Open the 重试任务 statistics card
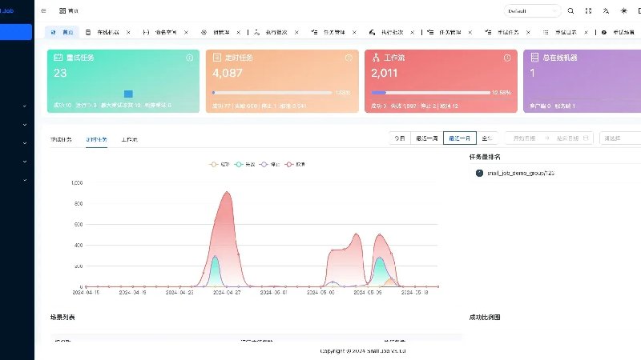 (x=123, y=82)
